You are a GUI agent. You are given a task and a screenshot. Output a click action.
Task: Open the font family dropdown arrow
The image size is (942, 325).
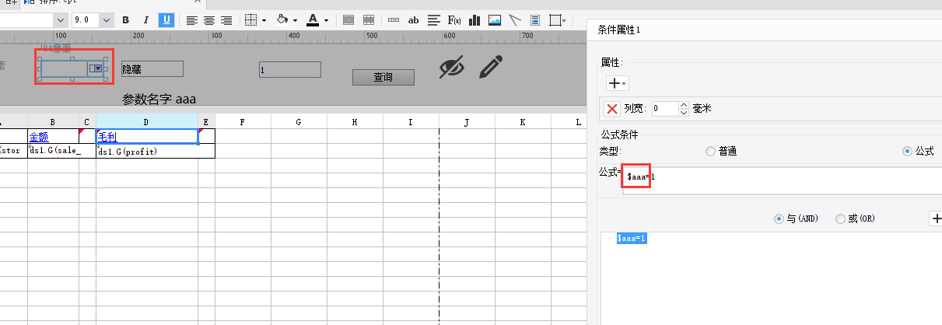61,20
